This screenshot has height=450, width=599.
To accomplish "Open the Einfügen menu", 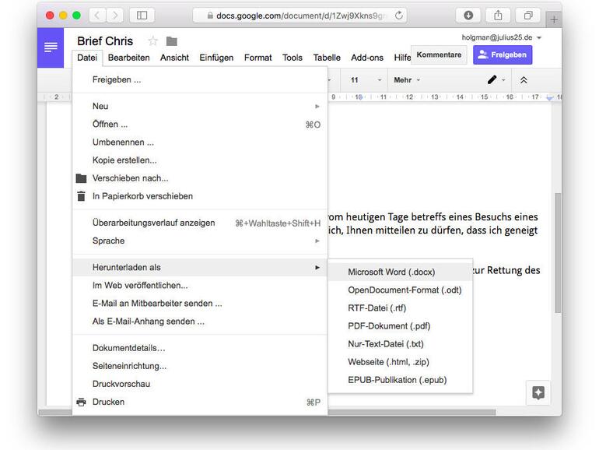I will (x=216, y=58).
